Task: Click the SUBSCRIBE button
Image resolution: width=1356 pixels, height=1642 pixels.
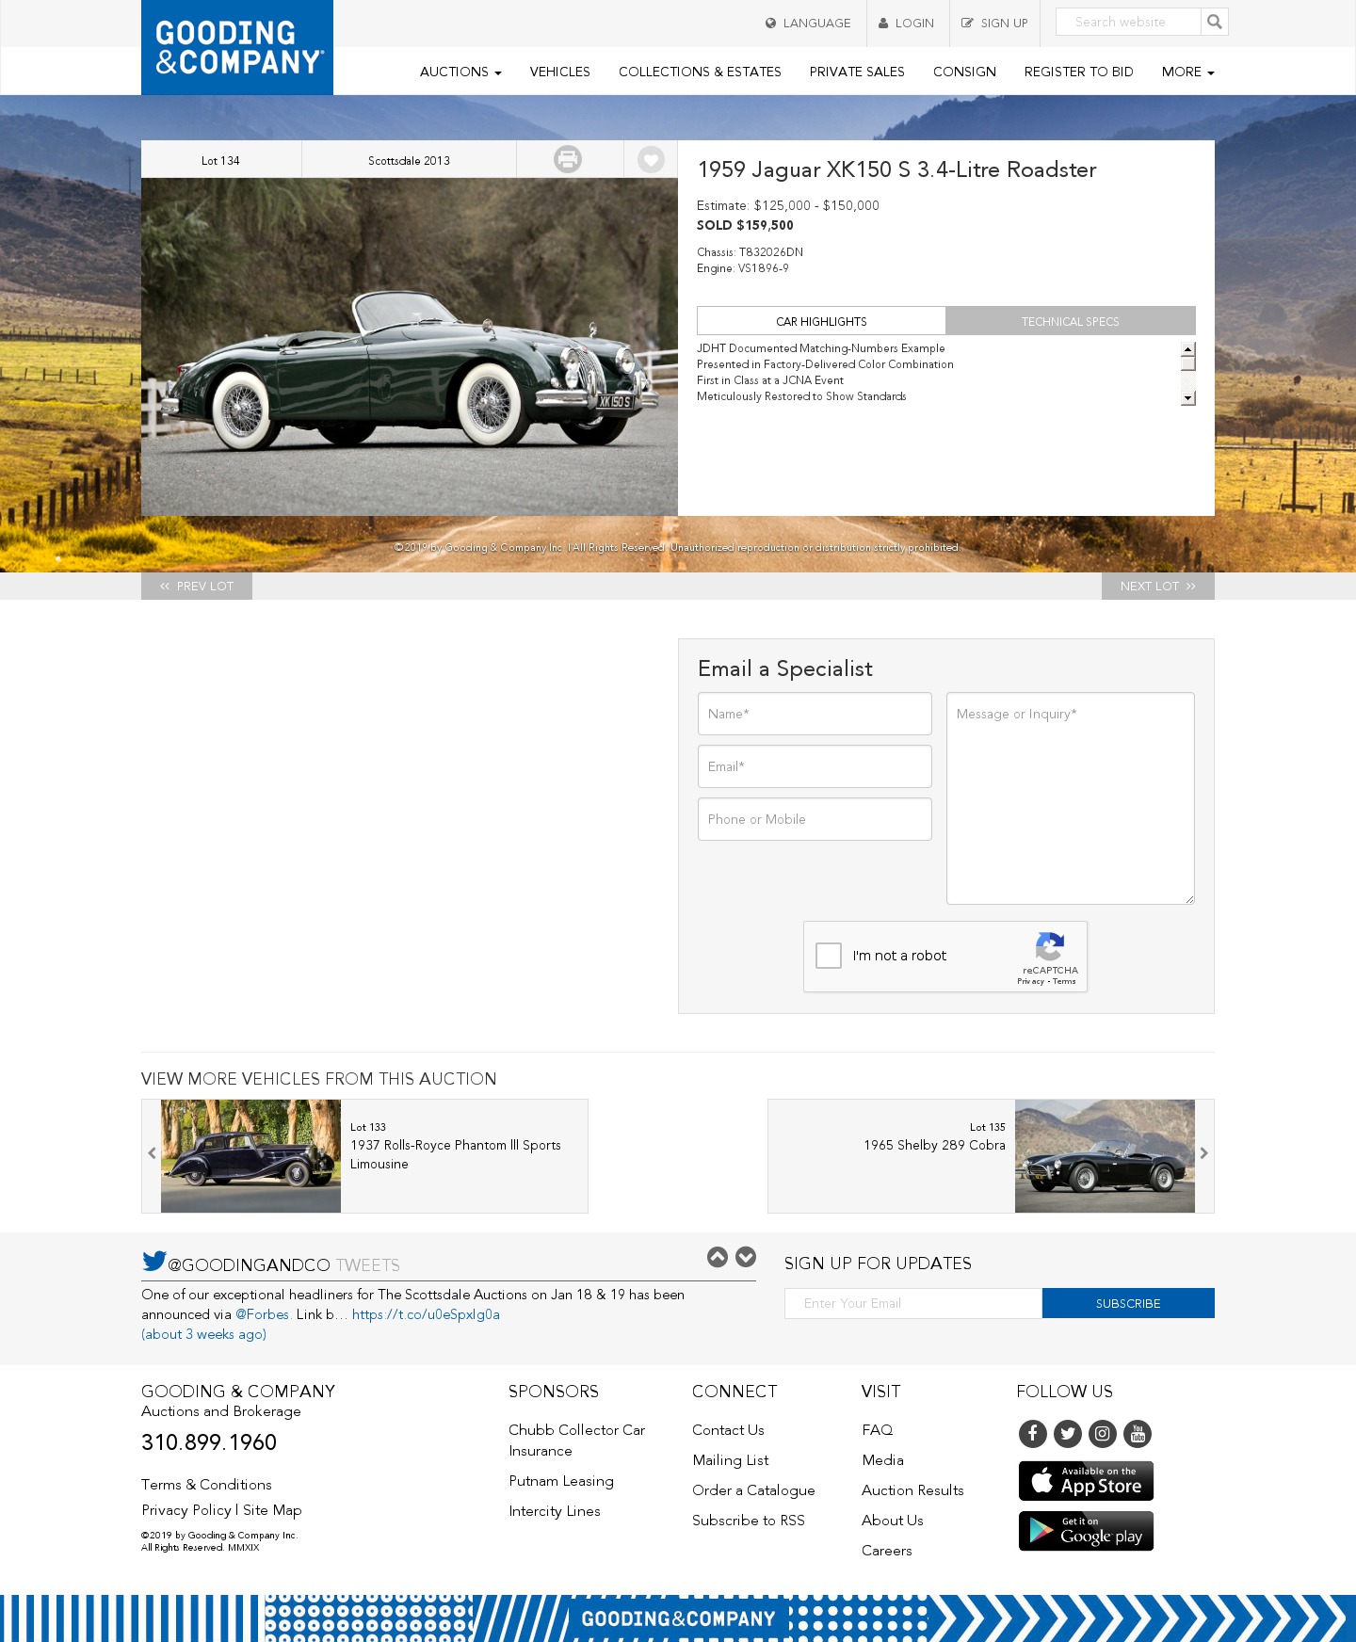Action: tap(1128, 1303)
